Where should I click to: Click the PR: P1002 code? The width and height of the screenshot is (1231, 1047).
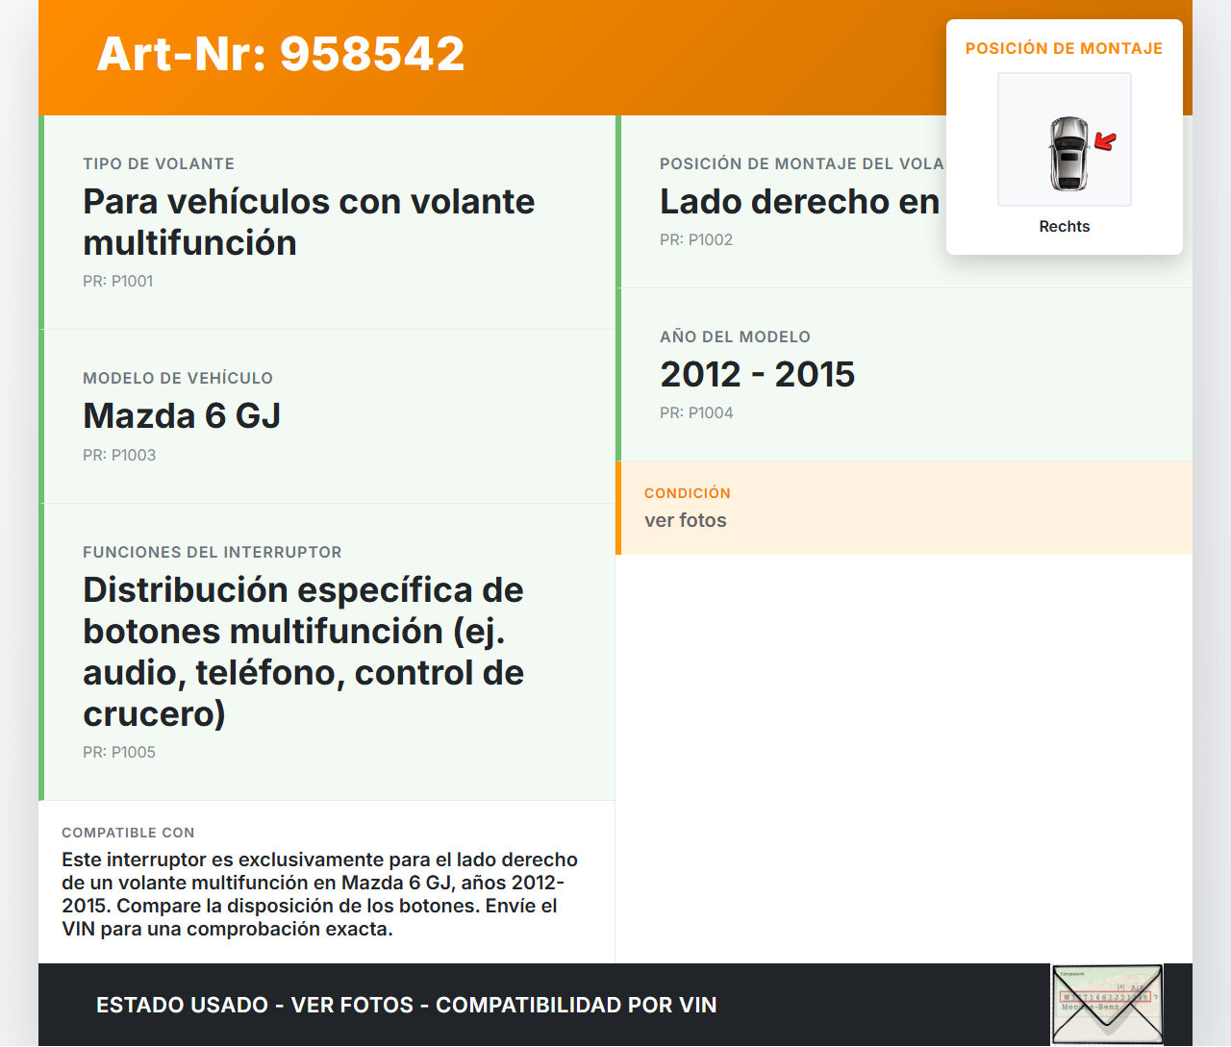point(695,240)
